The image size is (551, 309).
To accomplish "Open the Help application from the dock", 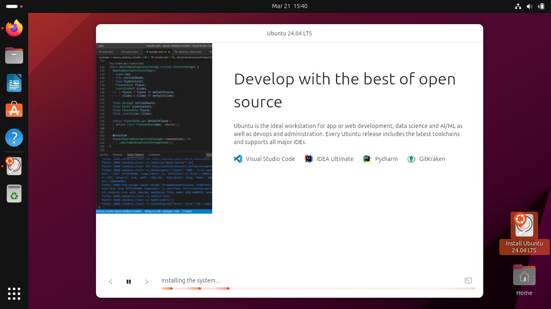I will click(x=14, y=138).
